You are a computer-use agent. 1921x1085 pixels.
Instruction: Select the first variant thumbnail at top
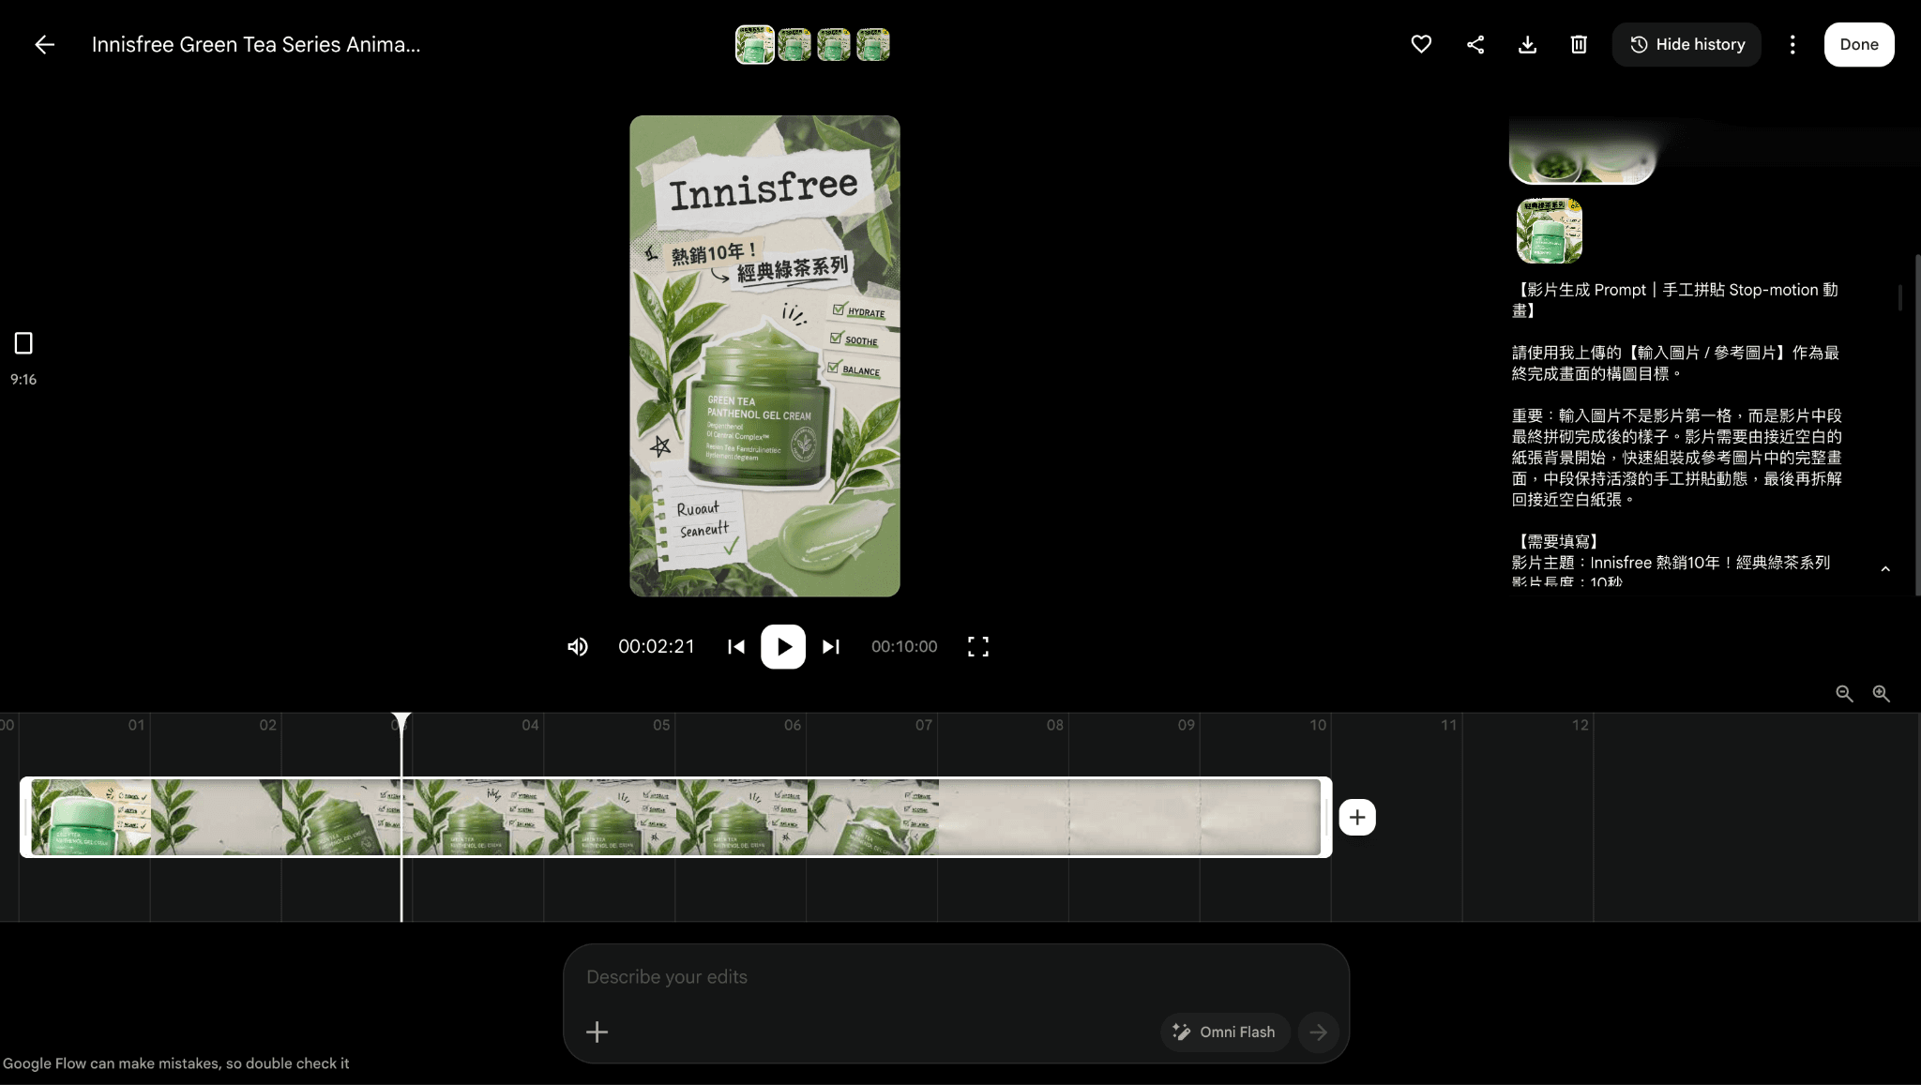coord(755,44)
